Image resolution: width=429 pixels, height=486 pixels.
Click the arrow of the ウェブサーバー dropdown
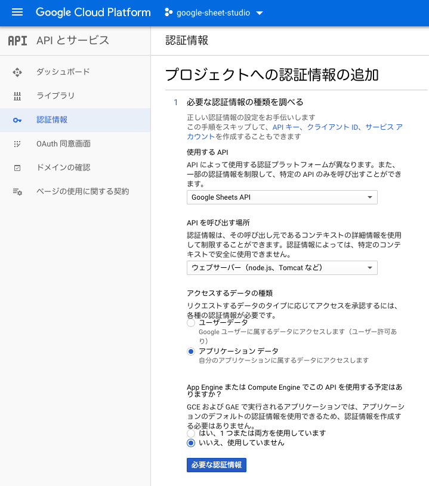369,268
